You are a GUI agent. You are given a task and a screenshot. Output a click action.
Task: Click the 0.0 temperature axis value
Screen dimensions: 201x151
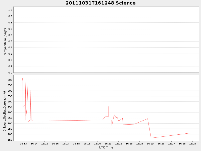point(10,72)
